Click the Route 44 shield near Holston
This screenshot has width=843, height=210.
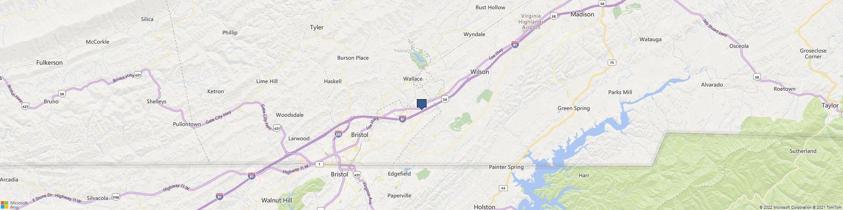[x=503, y=188]
